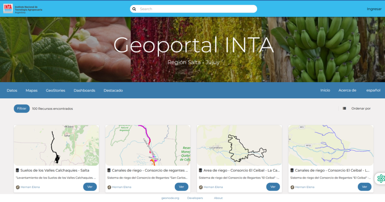Open Area de riego El Ceibal thumbnail
This screenshot has height=202, width=385.
point(239,145)
